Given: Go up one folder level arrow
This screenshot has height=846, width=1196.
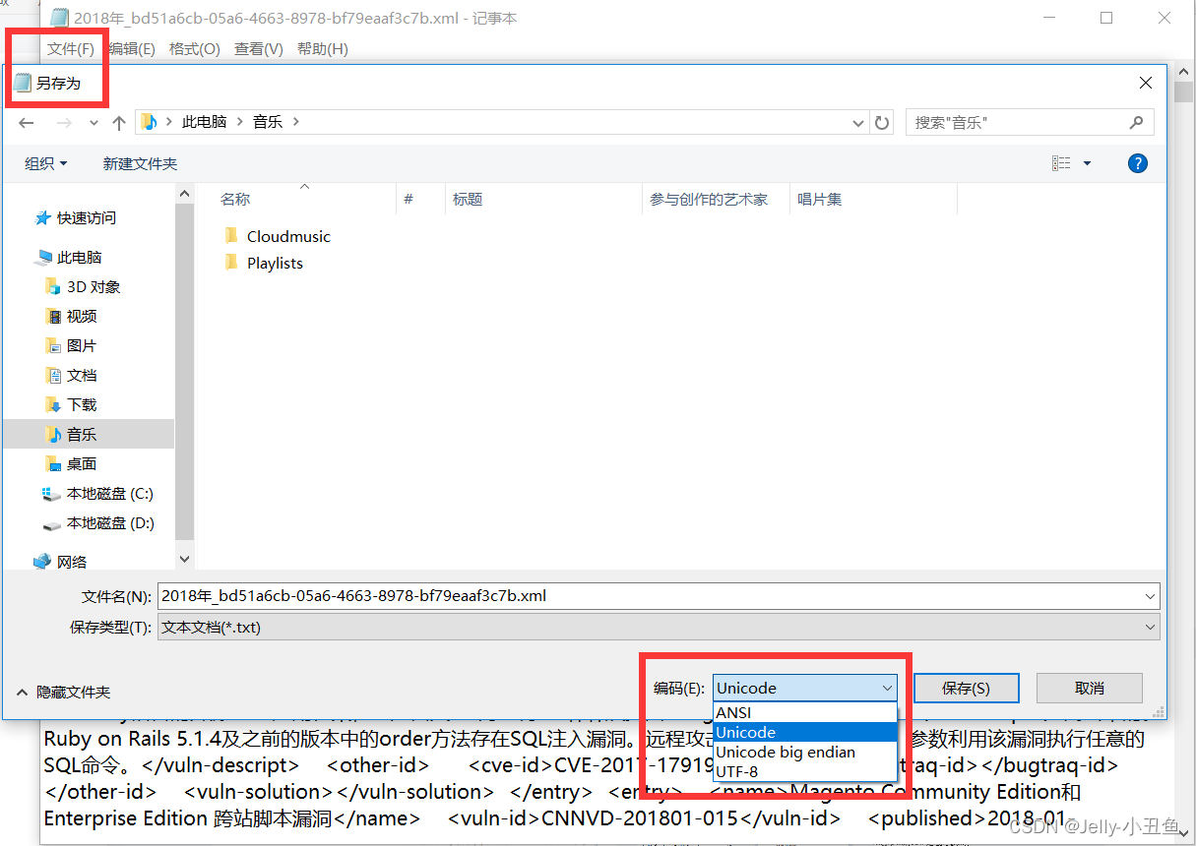Looking at the screenshot, I should [x=119, y=122].
